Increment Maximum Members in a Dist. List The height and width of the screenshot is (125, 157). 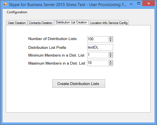coord(111,62)
